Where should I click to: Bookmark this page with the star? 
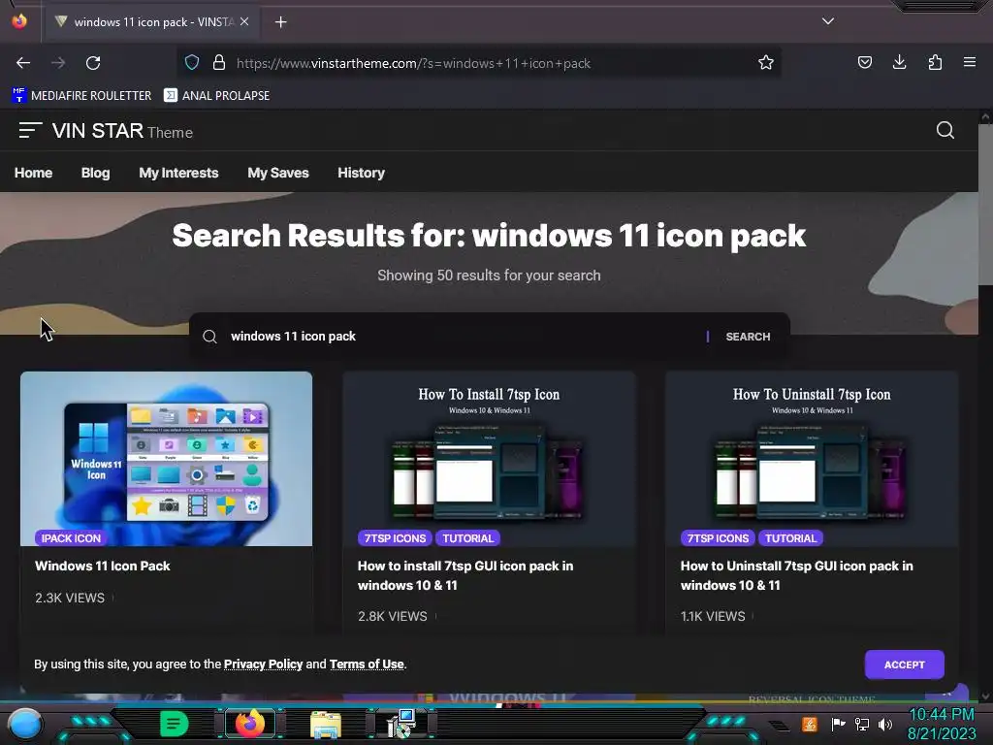tap(766, 63)
